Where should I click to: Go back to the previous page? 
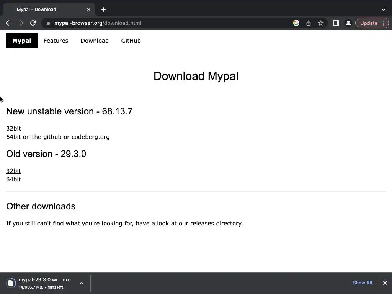[x=8, y=23]
